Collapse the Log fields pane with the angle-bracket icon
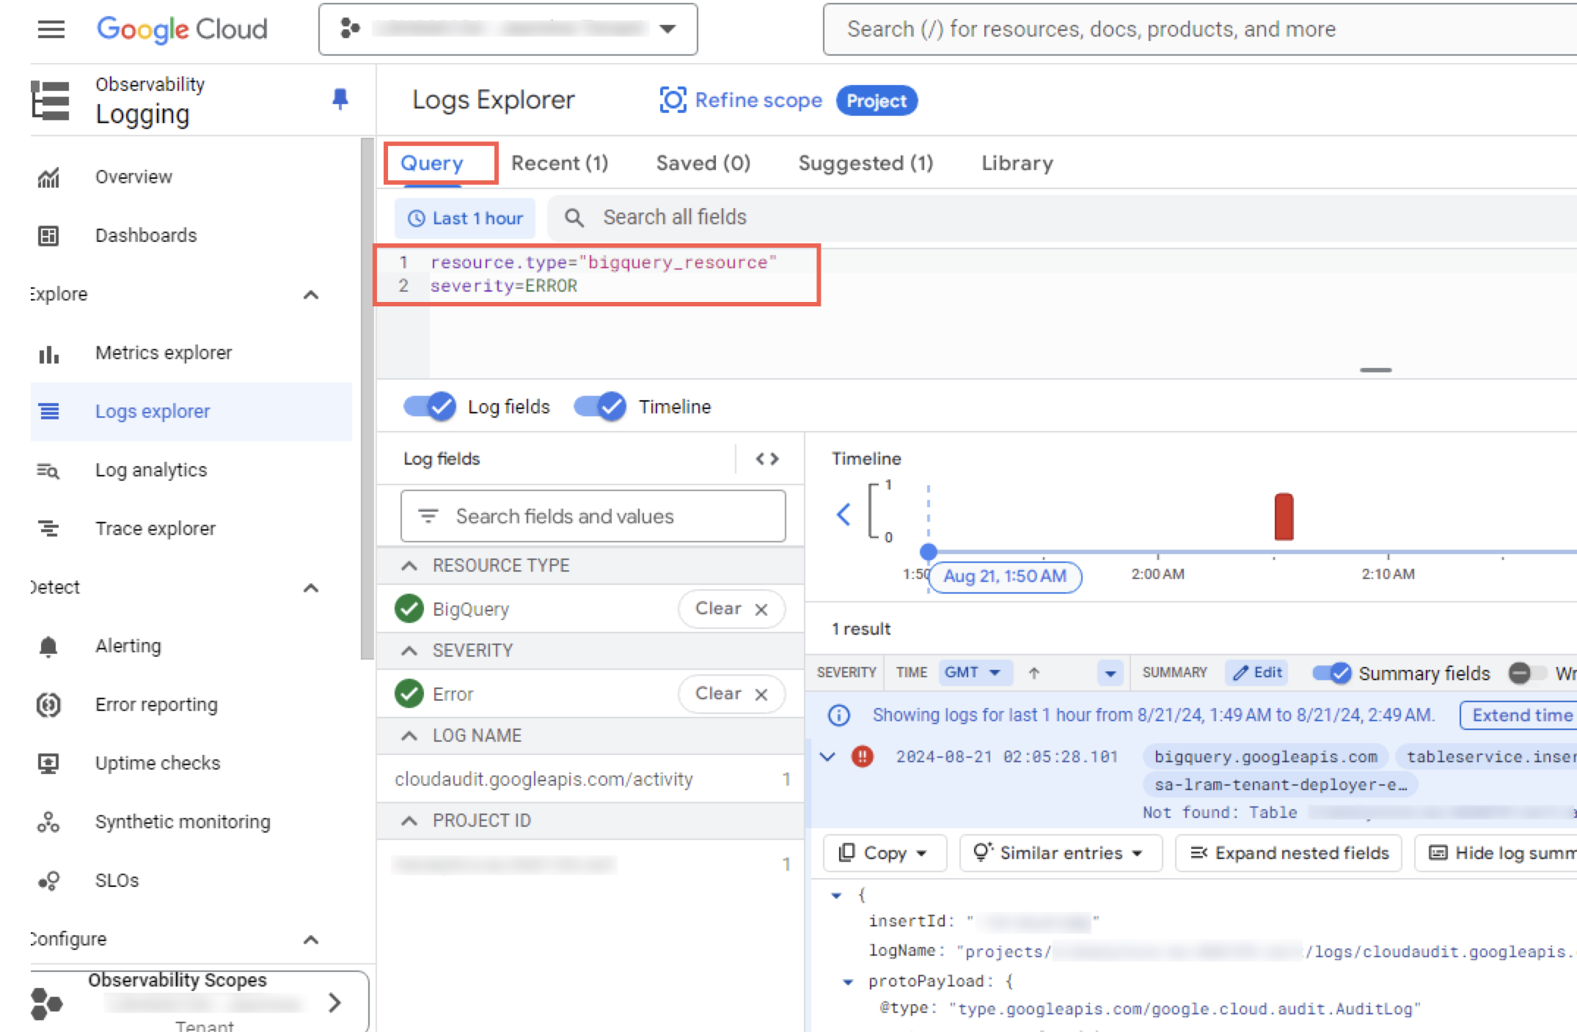Screen dimensions: 1577x1032 pos(767,459)
